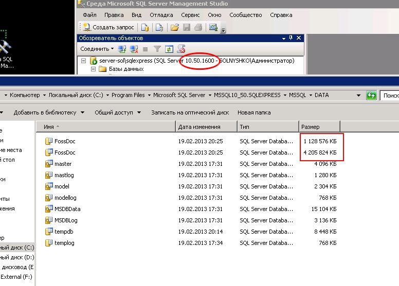Click Записать на оптический диск
Image resolution: width=399 pixels, height=286 pixels.
click(x=190, y=112)
